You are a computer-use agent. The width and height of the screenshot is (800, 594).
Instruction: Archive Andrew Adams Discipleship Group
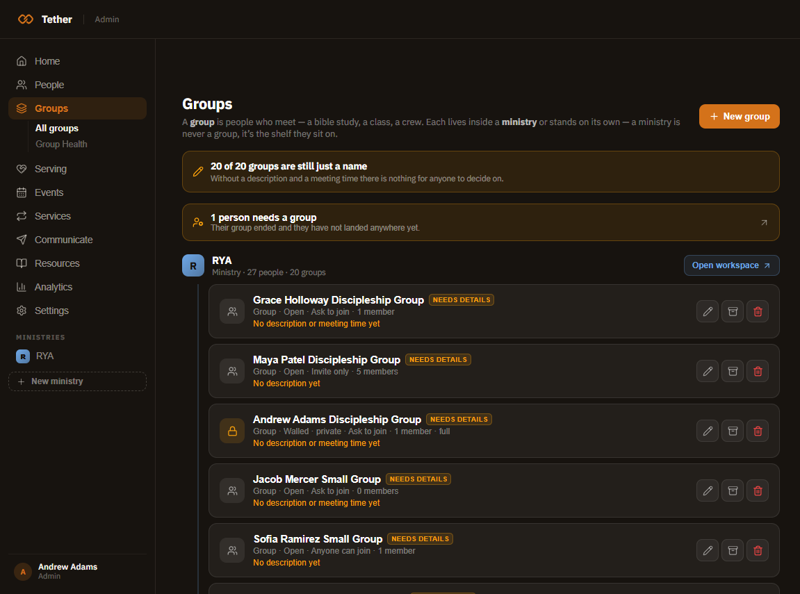[732, 431]
